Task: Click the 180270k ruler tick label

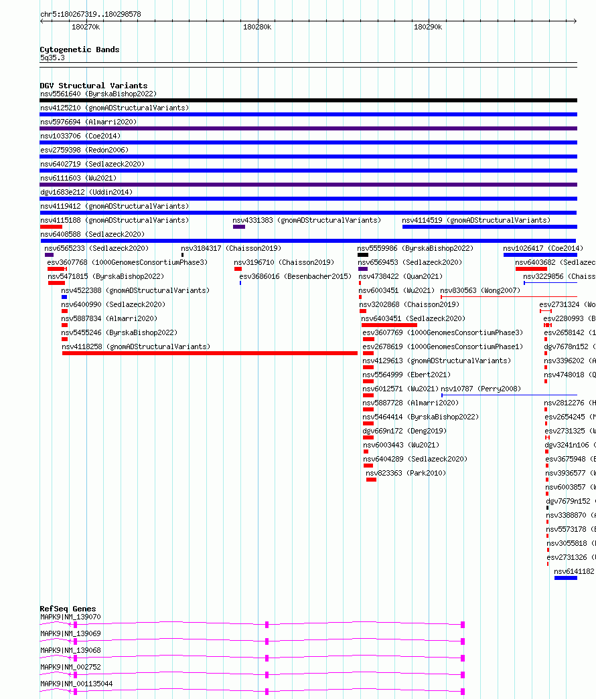Action: pyautogui.click(x=86, y=27)
